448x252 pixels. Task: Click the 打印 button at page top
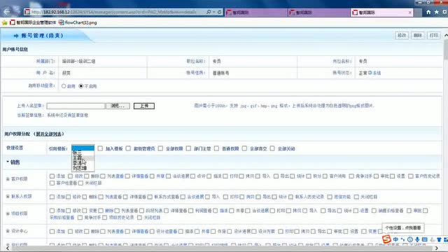tap(434, 35)
